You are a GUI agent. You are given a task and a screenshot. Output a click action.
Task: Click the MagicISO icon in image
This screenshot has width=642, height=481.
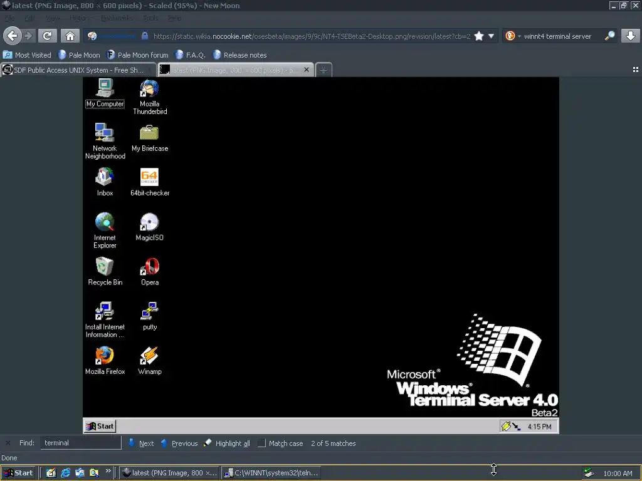[x=149, y=227]
